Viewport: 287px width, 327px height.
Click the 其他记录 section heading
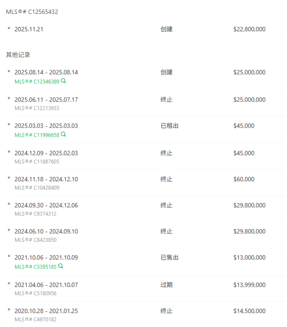(18, 55)
